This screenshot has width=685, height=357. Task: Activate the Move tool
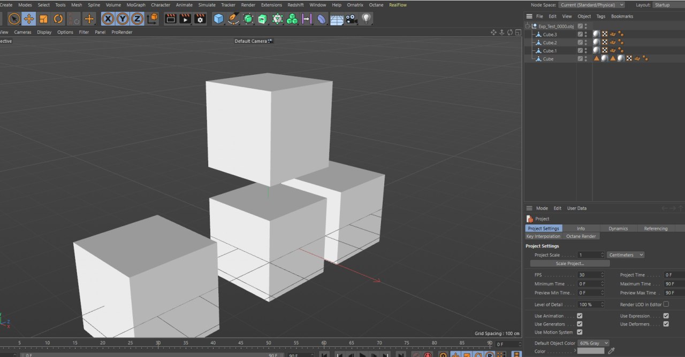(29, 19)
